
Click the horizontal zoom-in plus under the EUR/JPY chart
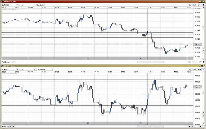[x=201, y=126]
